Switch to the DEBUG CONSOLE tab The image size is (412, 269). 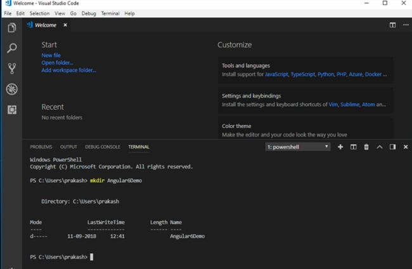(x=103, y=147)
